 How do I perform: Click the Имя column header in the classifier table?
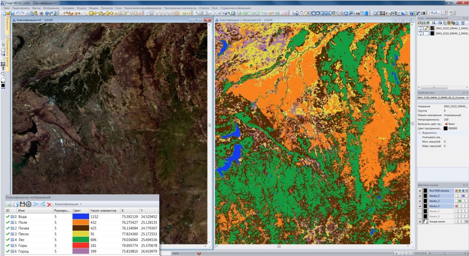[x=35, y=210]
